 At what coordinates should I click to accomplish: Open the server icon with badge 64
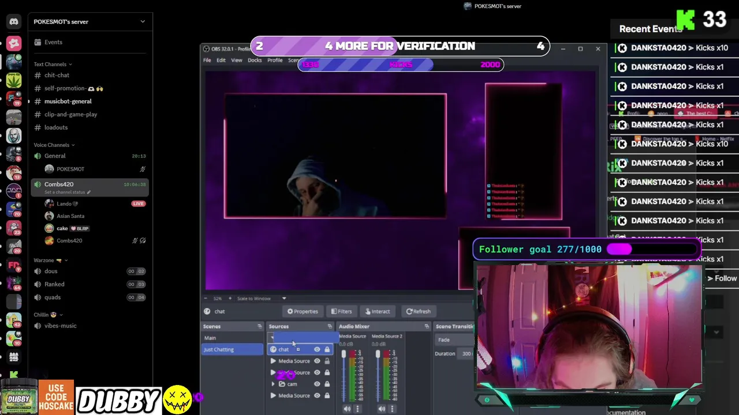(14, 283)
